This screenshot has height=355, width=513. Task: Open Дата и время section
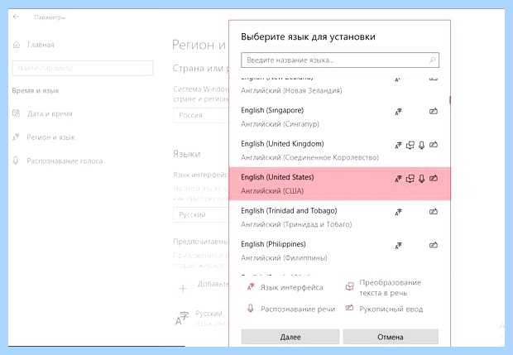click(50, 114)
